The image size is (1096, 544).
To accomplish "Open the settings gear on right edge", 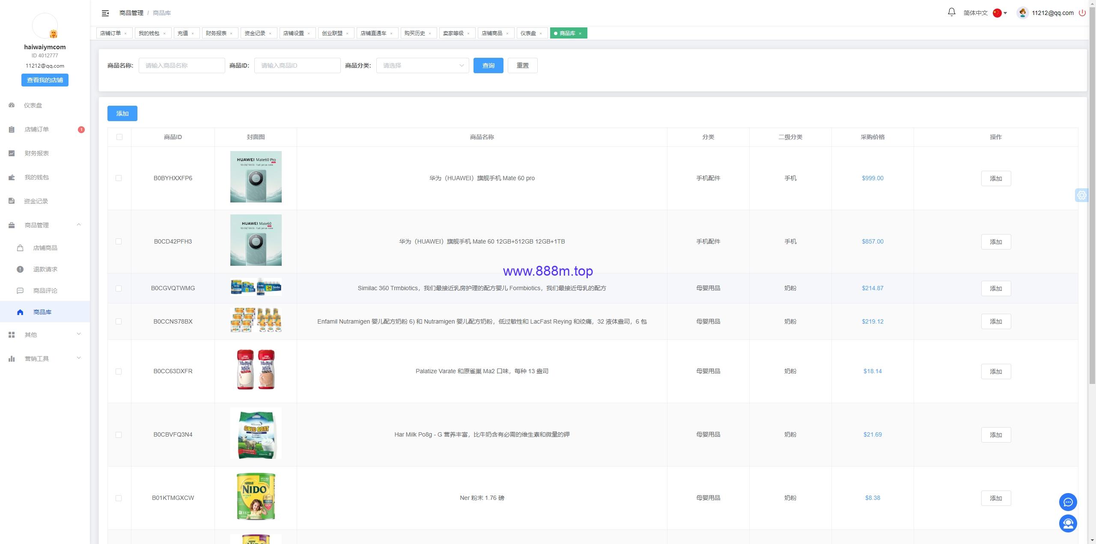I will [1082, 195].
